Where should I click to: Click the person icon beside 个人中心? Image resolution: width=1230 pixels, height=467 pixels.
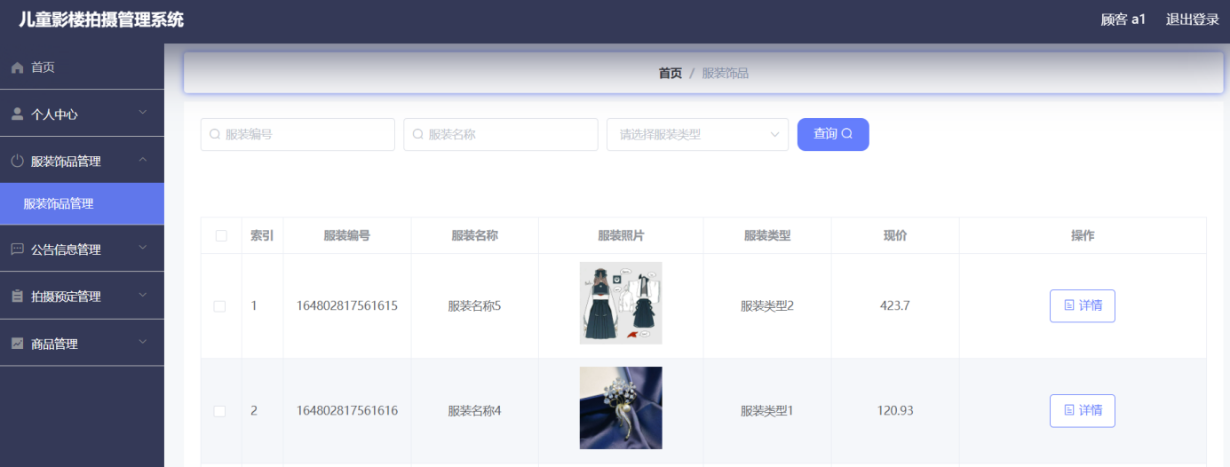click(17, 115)
